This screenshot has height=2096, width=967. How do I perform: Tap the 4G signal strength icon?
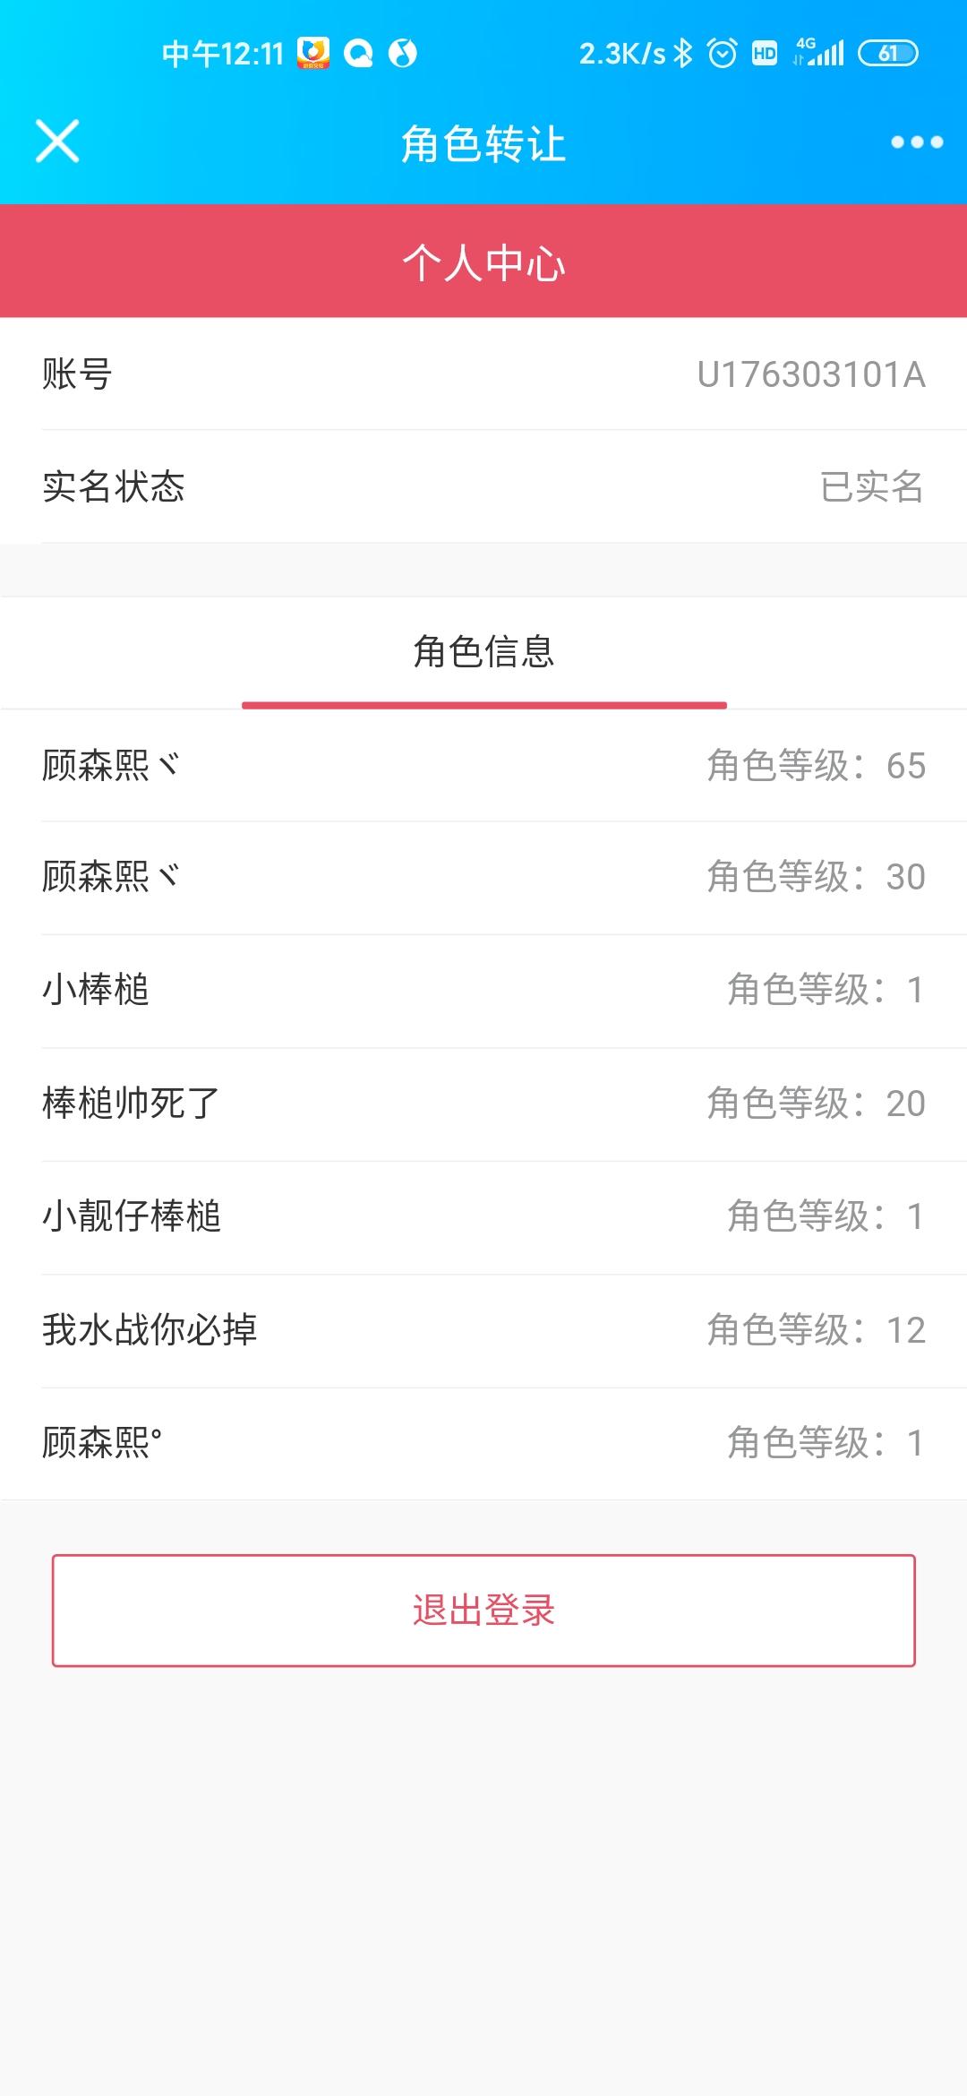pyautogui.click(x=819, y=53)
